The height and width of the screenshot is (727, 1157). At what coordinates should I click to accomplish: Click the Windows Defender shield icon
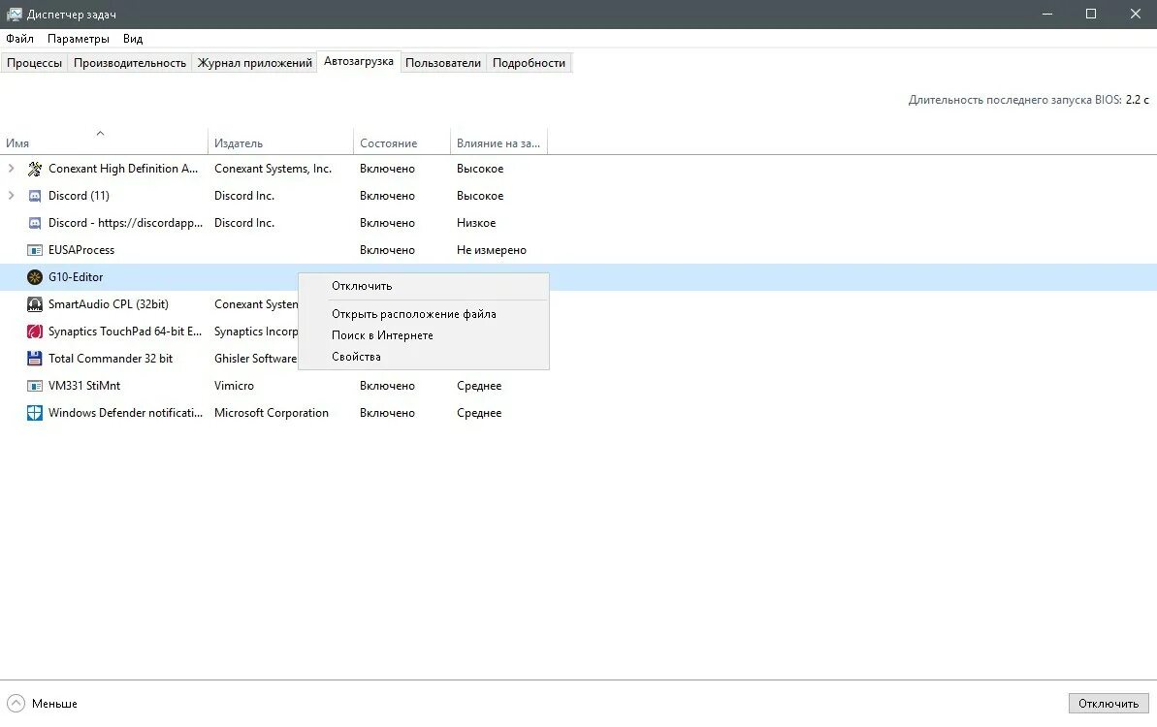tap(35, 413)
